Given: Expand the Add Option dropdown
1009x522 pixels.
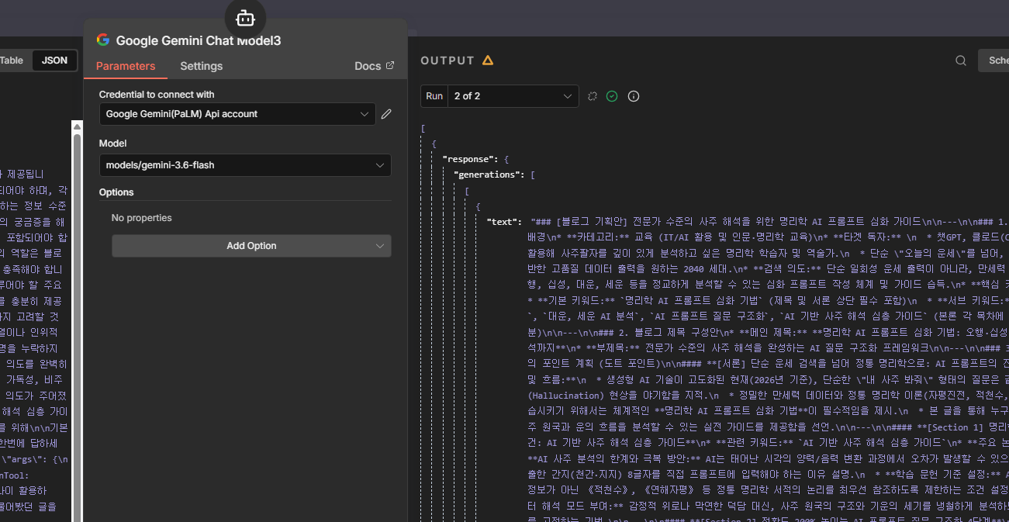Looking at the screenshot, I should 251,246.
